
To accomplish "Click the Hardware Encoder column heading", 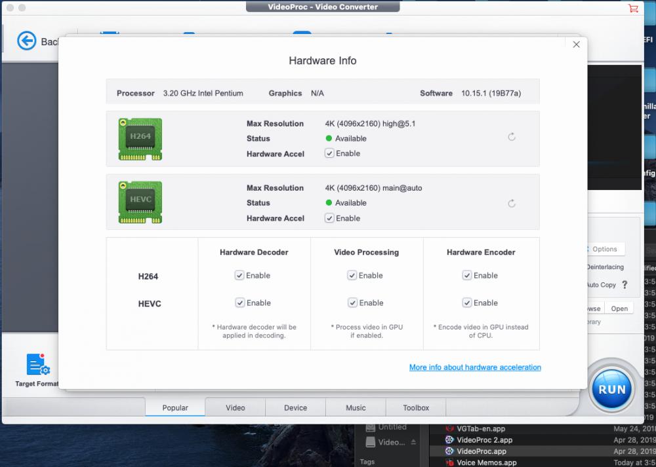I will point(481,252).
